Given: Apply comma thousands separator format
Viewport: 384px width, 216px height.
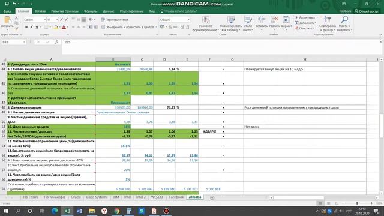Looking at the screenshot, I should coord(175,27).
